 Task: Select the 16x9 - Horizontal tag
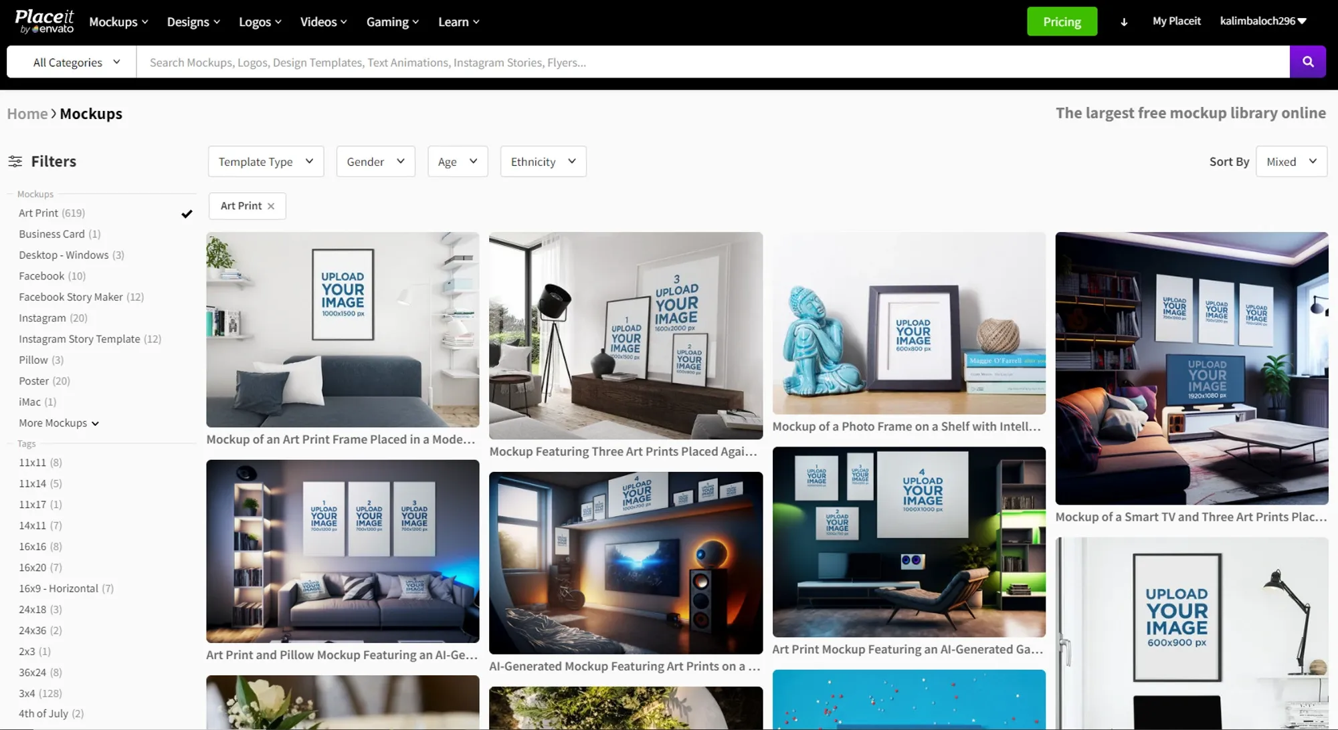[x=66, y=588]
